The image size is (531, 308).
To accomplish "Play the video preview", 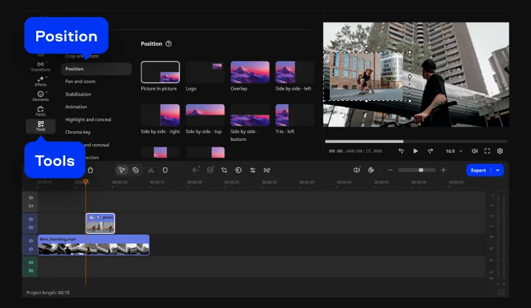I will pyautogui.click(x=415, y=151).
